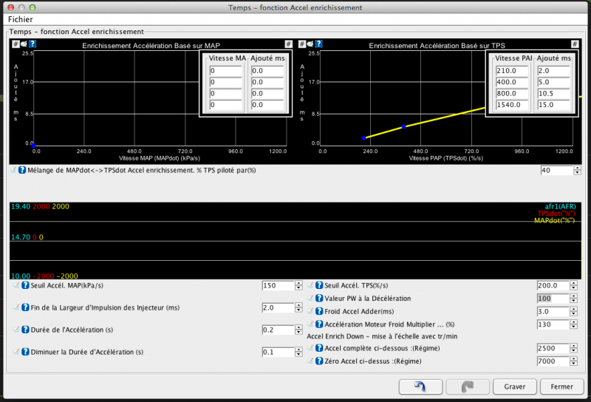Click stepper next to Seuil Accél. MAP value
591x402 pixels.
tap(298, 285)
